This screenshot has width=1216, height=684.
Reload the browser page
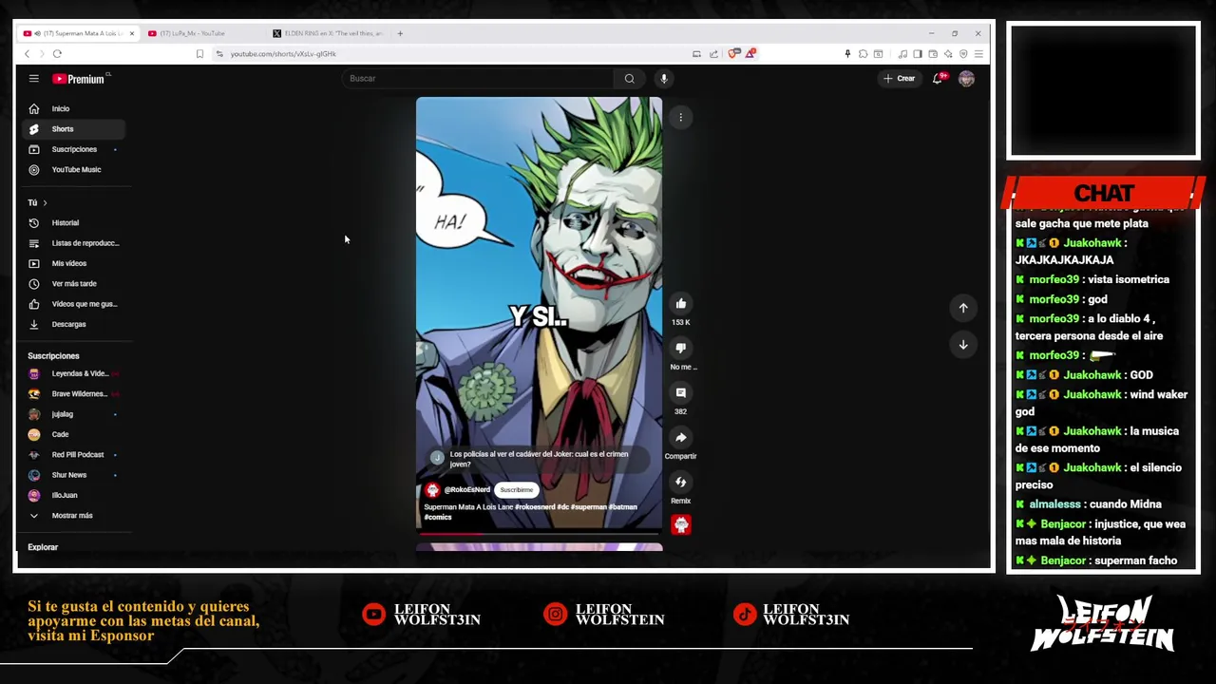[x=57, y=54]
